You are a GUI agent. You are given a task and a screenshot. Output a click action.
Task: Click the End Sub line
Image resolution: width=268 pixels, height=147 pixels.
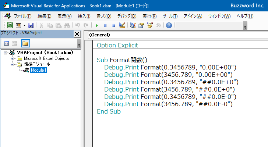(109, 111)
